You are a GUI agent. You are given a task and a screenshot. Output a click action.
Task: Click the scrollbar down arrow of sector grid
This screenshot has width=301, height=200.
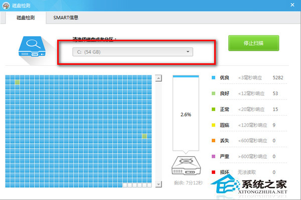pyautogui.click(x=159, y=184)
